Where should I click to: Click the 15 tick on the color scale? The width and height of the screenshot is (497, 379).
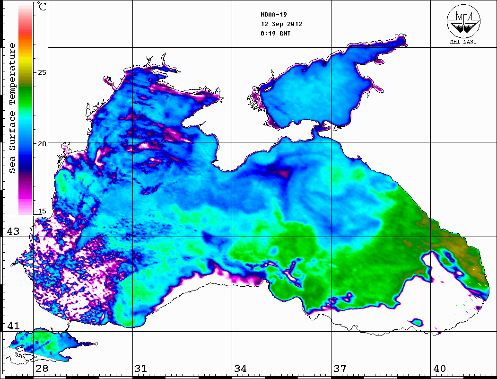(x=42, y=211)
